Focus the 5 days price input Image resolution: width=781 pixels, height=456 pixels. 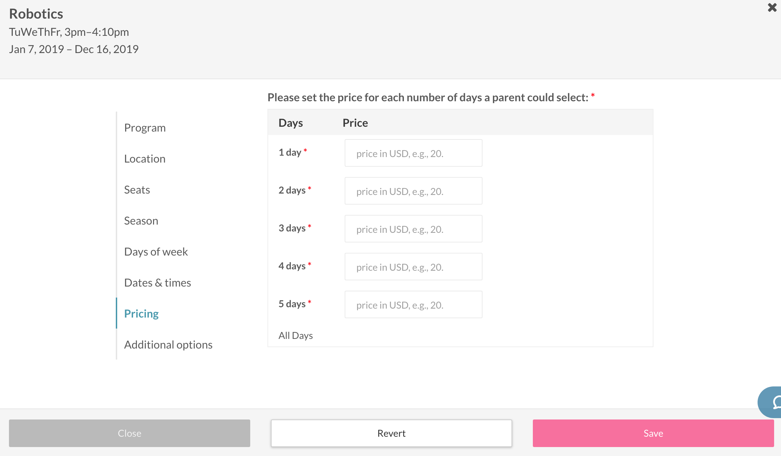413,304
